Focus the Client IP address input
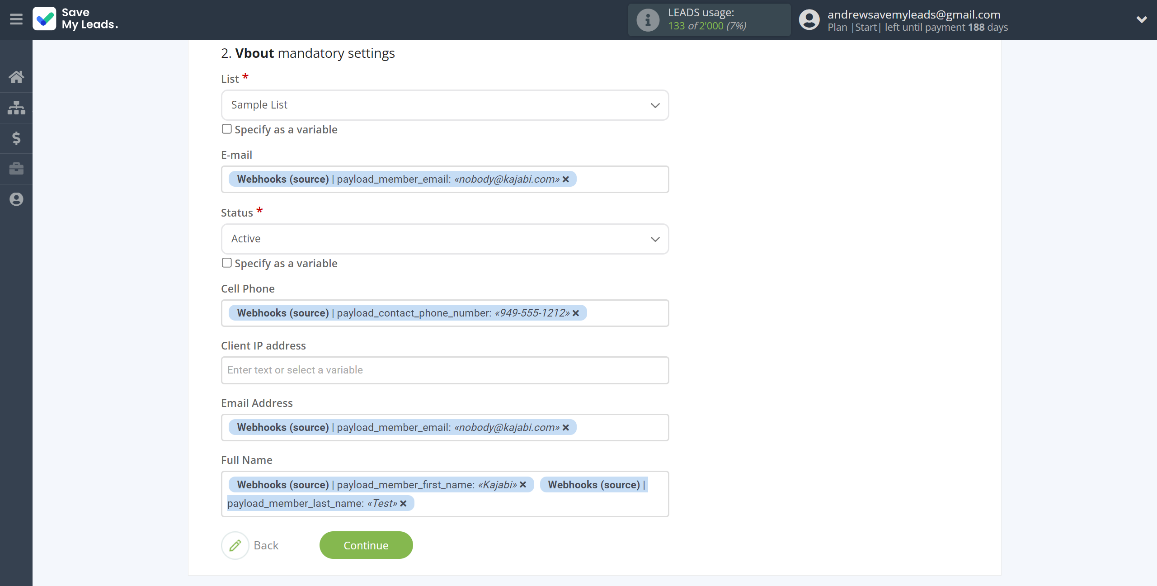The image size is (1157, 586). click(445, 370)
